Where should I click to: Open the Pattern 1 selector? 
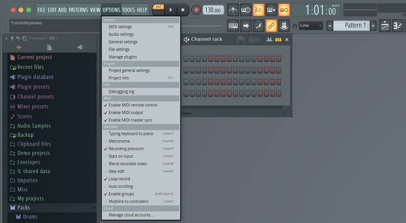(x=352, y=26)
